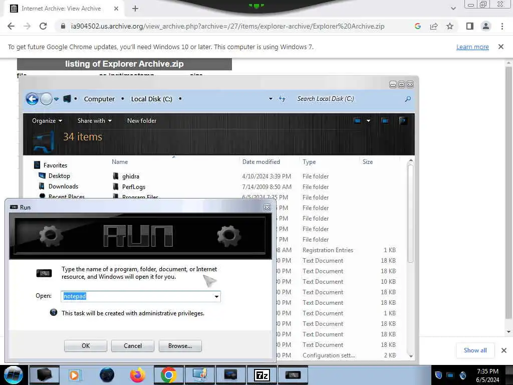The width and height of the screenshot is (513, 385).
Task: Open Downloads in the Favorites list
Action: 63,186
